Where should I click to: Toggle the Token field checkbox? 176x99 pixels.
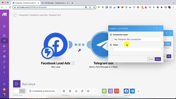pyautogui.click(x=111, y=45)
